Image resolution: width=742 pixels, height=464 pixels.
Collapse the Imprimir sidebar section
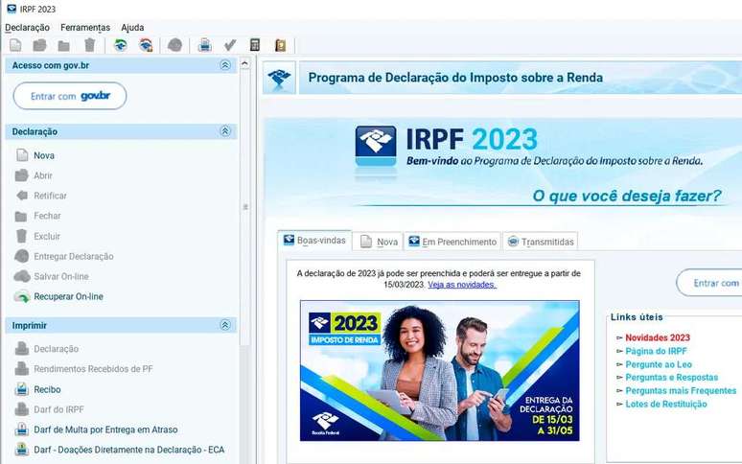coord(225,325)
